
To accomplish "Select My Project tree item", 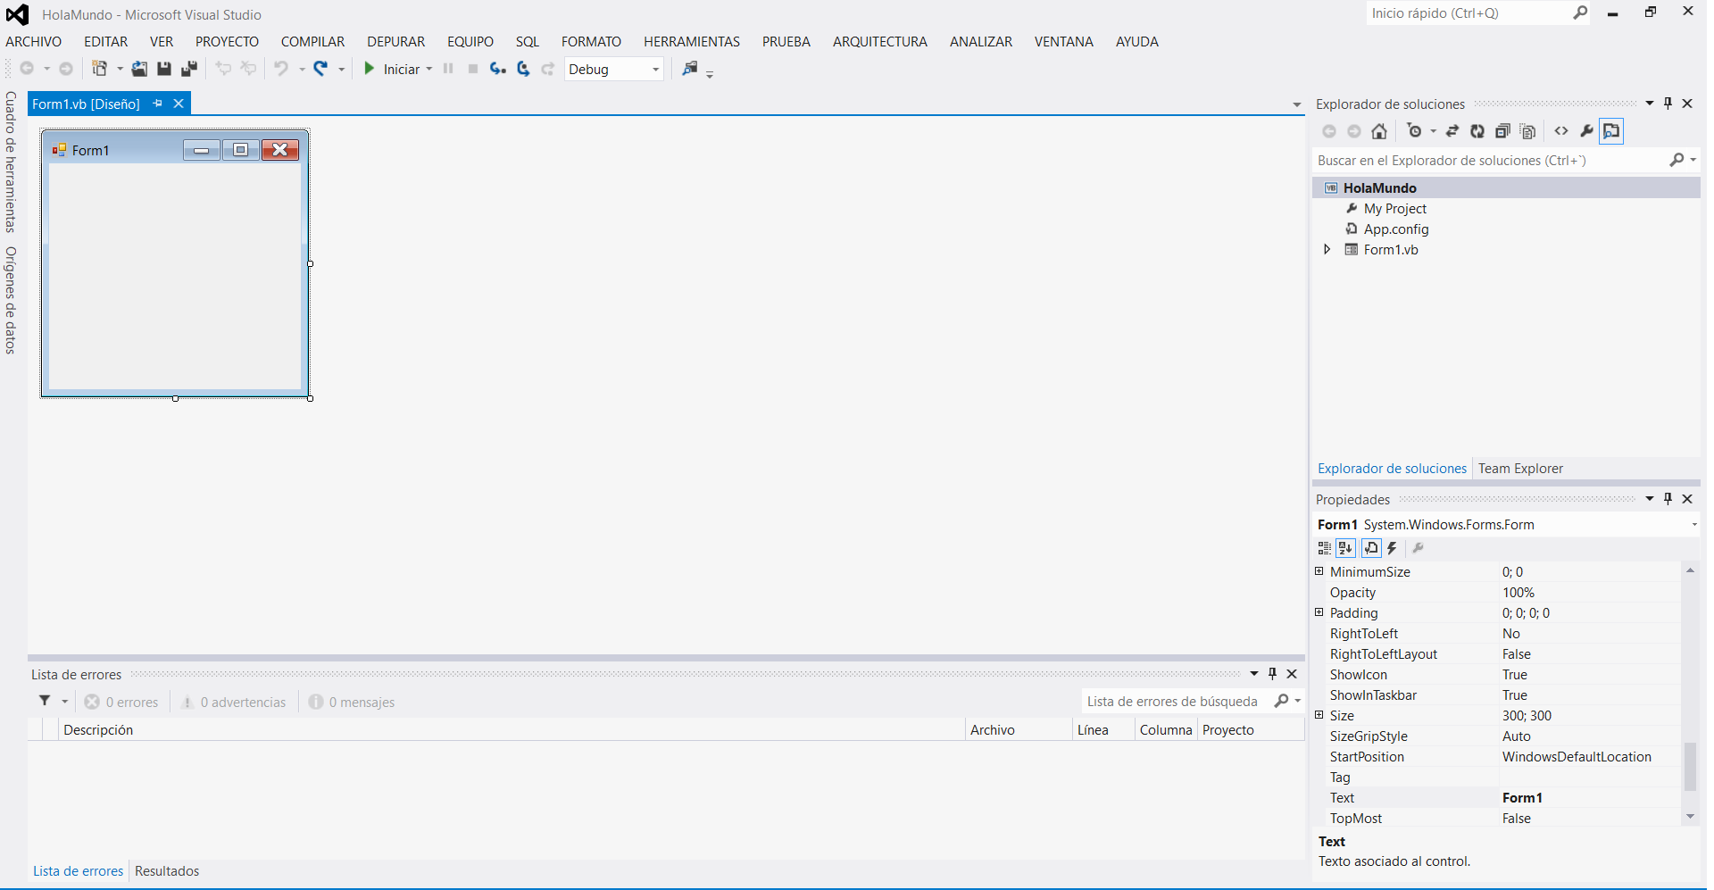I will pyautogui.click(x=1394, y=208).
